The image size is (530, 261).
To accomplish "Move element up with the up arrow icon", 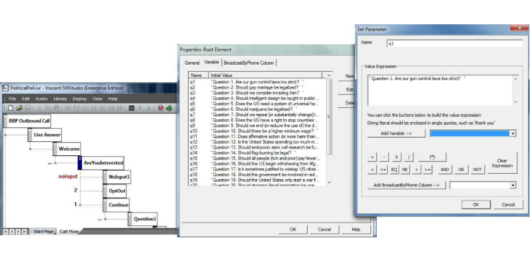I will click(140, 108).
